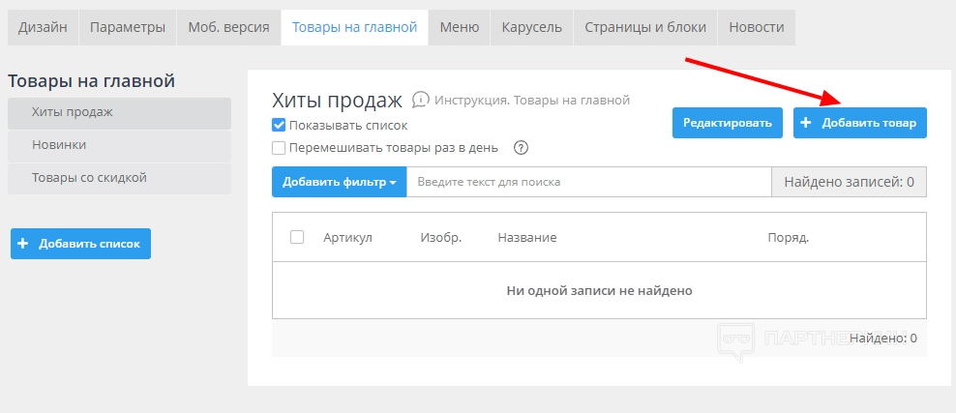The width and height of the screenshot is (956, 413).
Task: Click the help question mark icon
Action: [x=521, y=148]
